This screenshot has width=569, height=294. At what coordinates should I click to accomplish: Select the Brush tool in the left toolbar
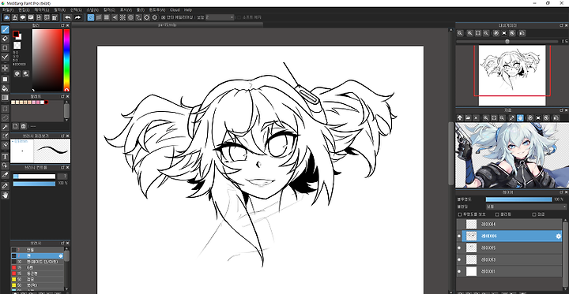tap(5, 30)
